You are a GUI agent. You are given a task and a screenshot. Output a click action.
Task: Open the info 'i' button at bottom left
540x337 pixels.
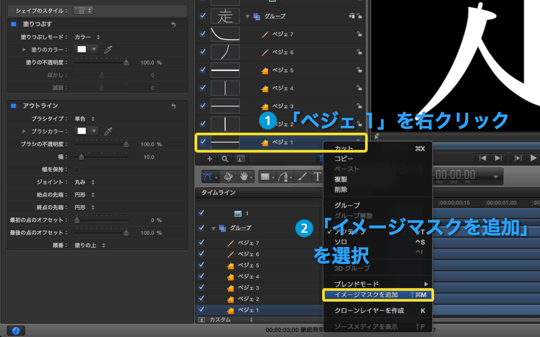pos(16,331)
